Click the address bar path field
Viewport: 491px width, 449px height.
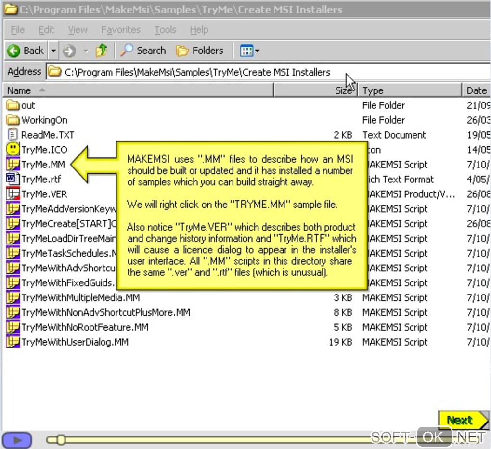pyautogui.click(x=268, y=72)
